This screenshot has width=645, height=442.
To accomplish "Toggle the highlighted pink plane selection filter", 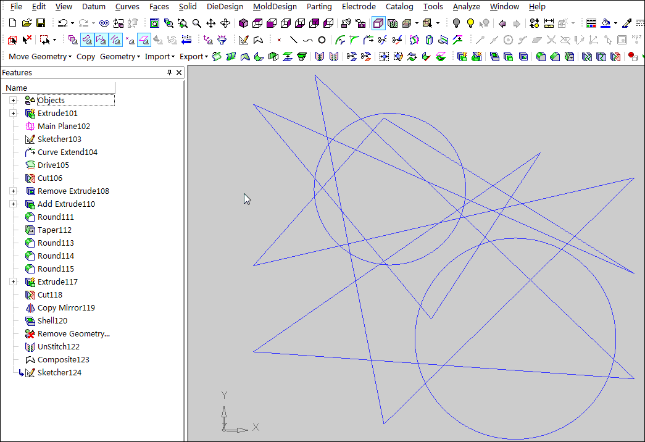I will 144,40.
